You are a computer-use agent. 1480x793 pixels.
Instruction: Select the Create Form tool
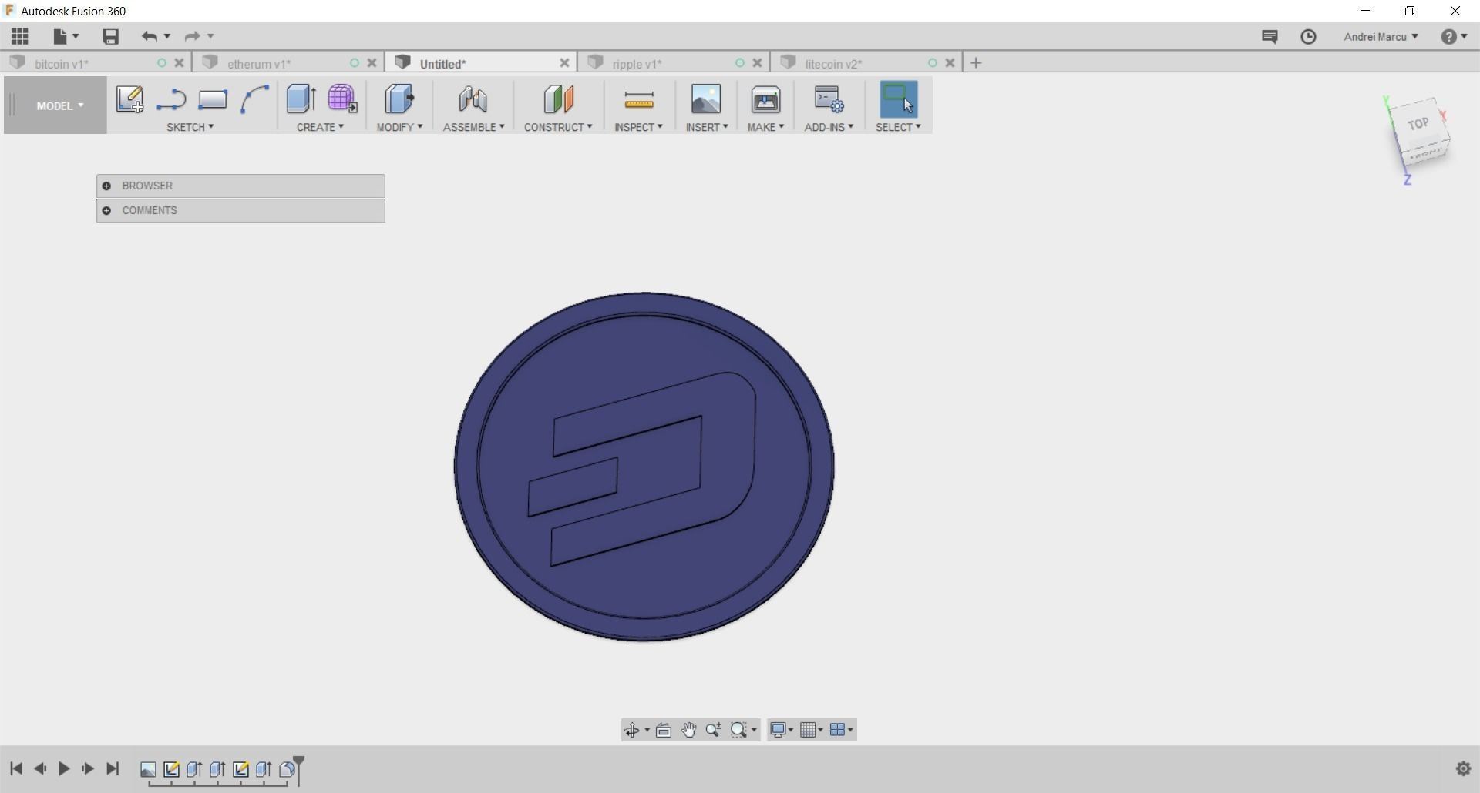342,99
